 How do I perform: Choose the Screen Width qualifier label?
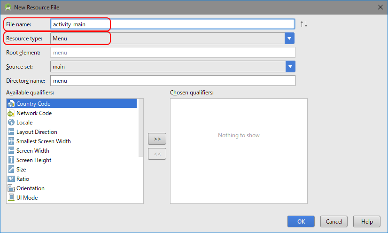click(33, 151)
